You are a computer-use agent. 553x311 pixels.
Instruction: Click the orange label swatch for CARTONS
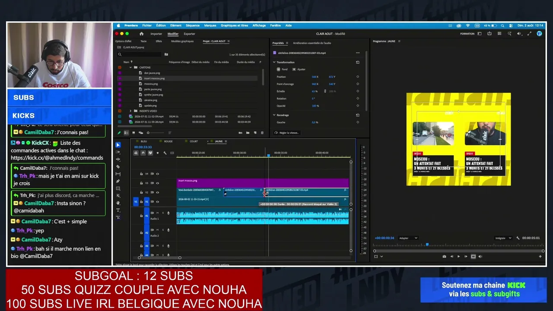click(120, 67)
